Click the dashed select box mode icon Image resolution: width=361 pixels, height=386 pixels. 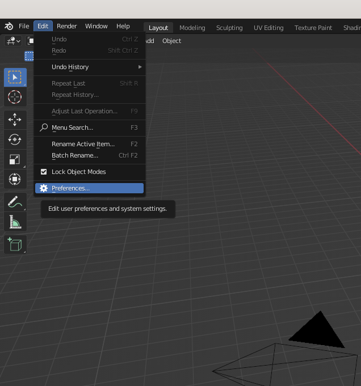[x=29, y=56]
